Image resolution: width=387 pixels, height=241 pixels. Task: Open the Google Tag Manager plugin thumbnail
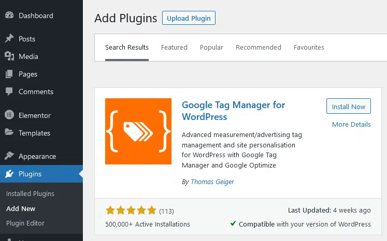pos(138,131)
